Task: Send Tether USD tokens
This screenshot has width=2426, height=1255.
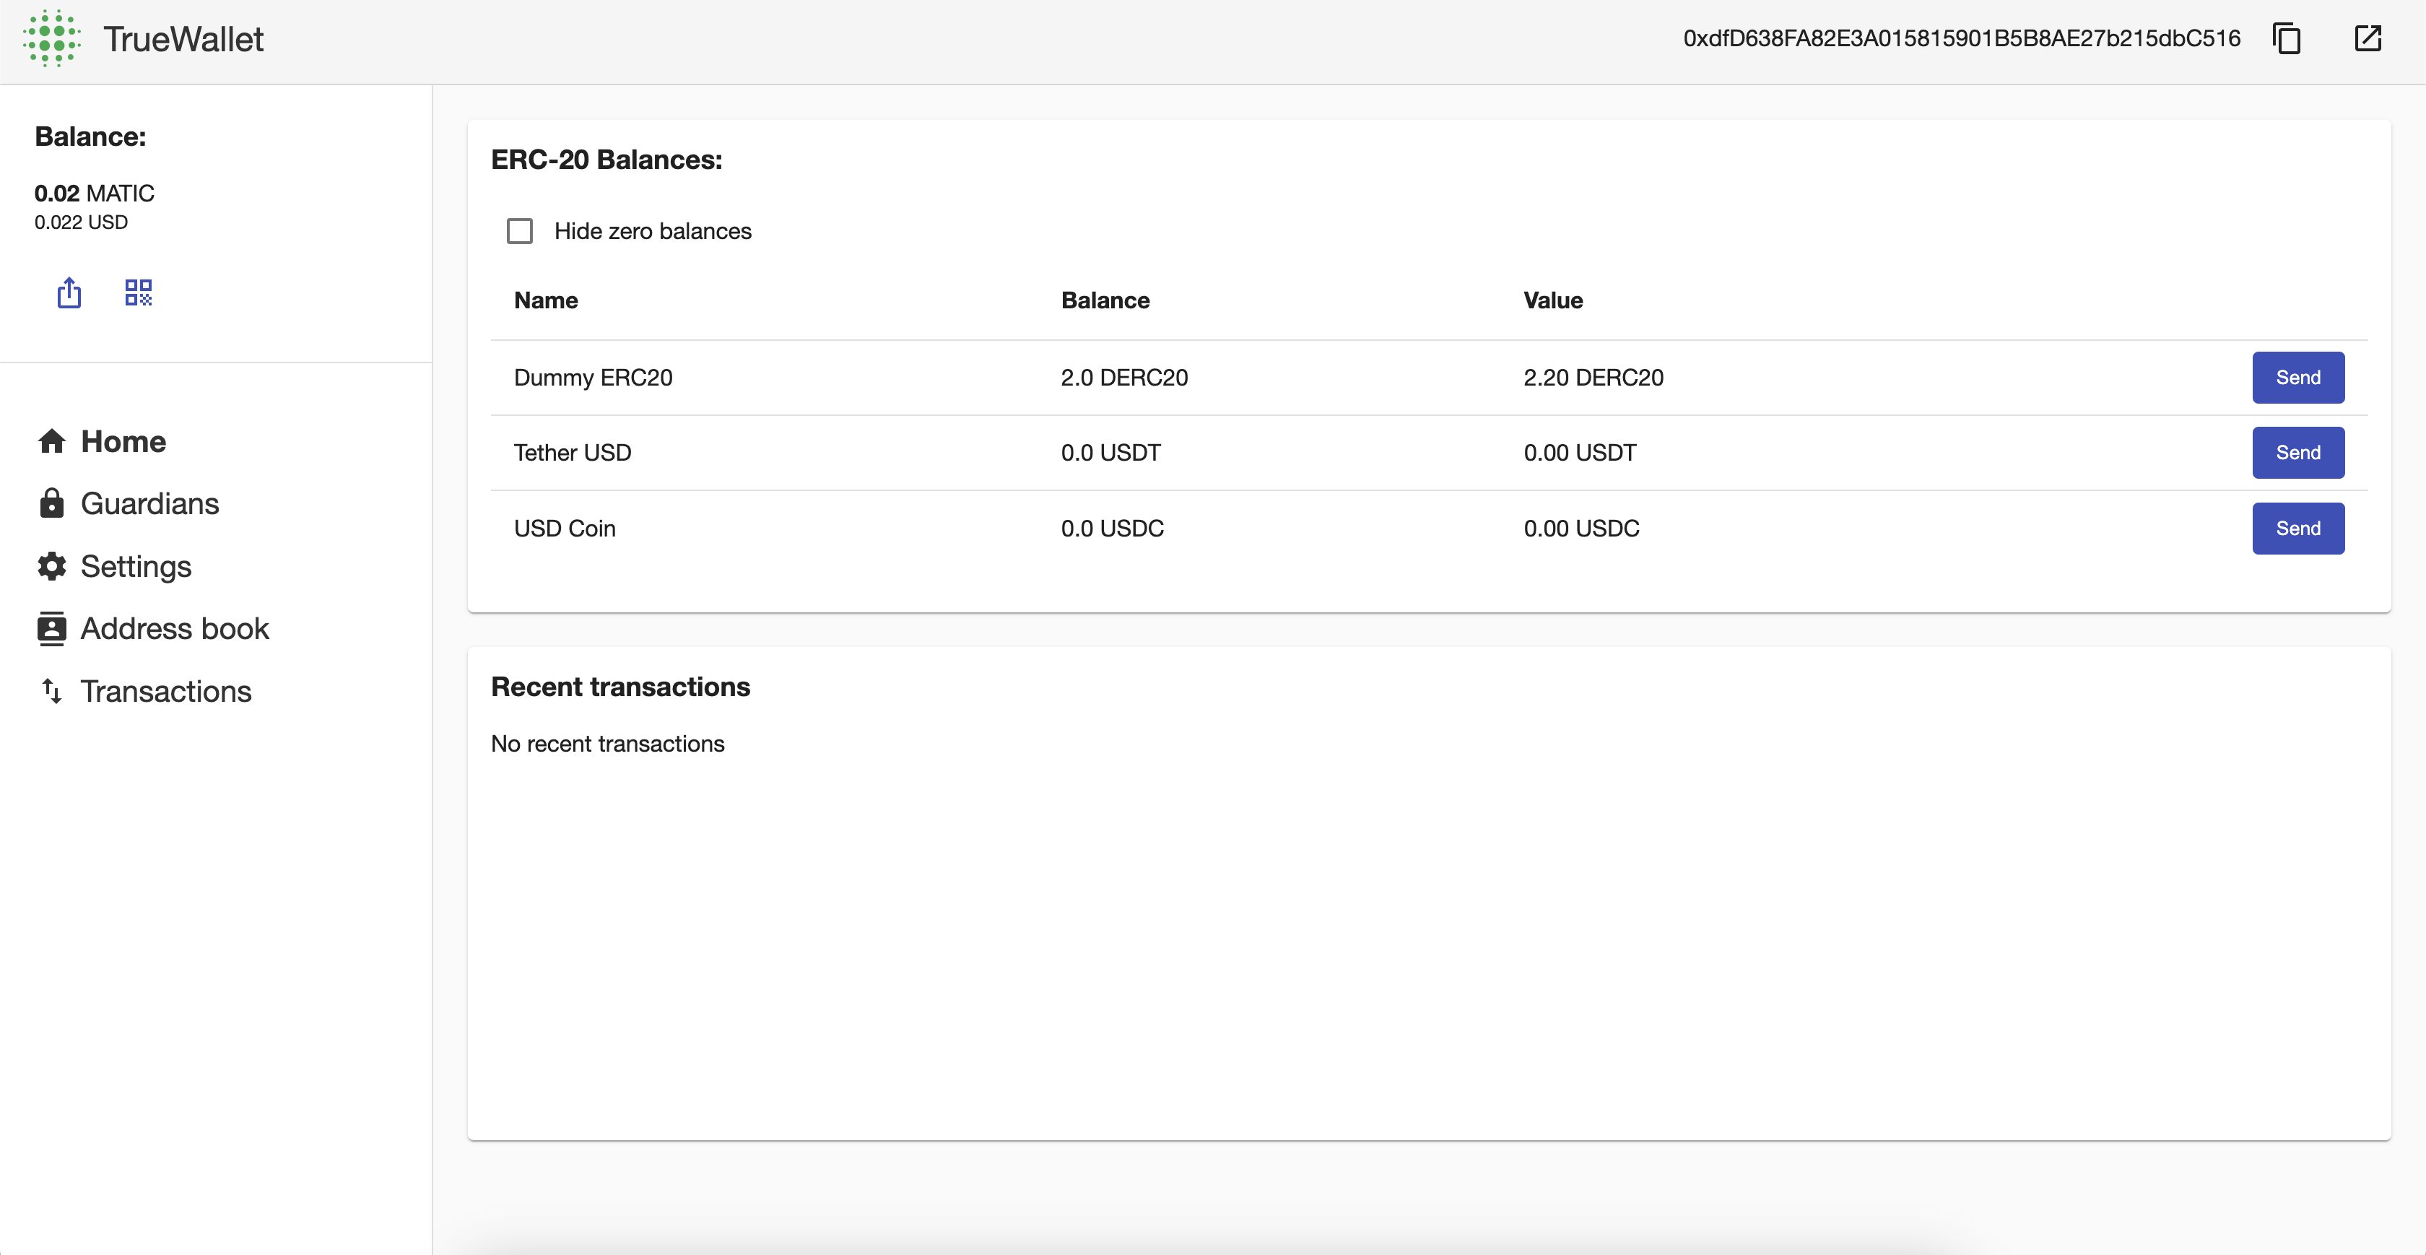Action: coord(2298,453)
